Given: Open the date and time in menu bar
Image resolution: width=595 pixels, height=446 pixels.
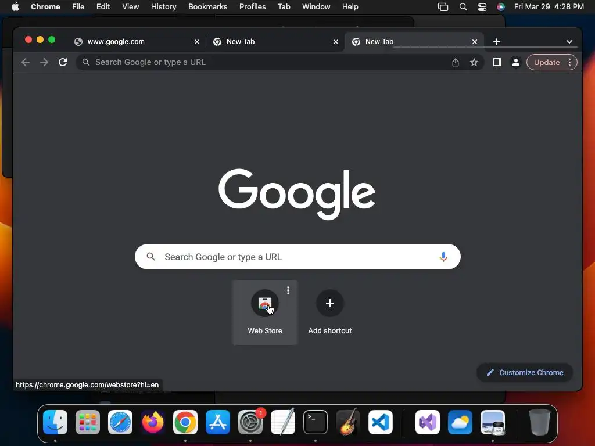Looking at the screenshot, I should coord(549,7).
